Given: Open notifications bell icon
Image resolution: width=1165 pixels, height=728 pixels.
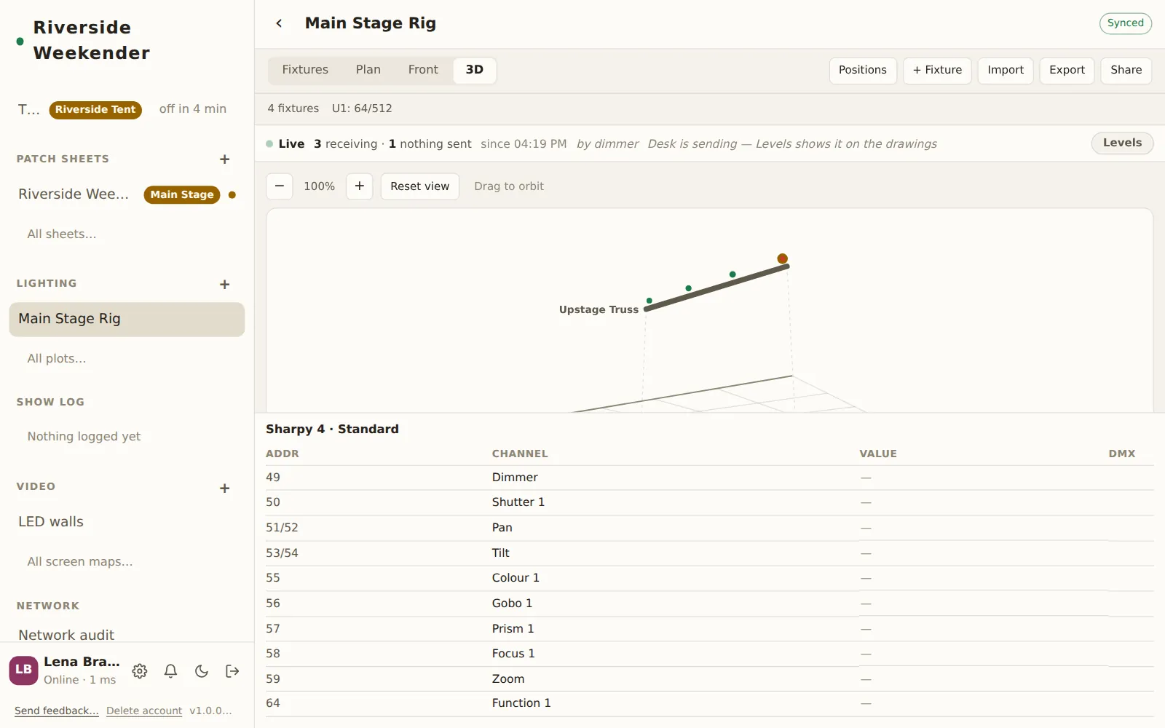Looking at the screenshot, I should pos(170,671).
